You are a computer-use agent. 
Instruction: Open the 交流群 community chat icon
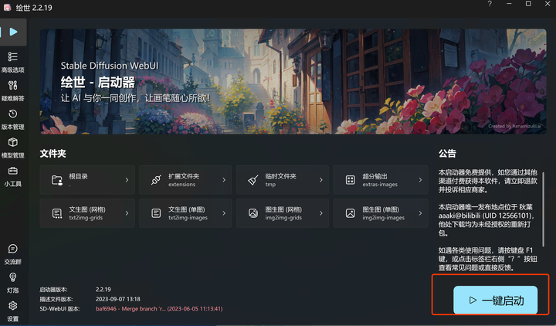pos(13,254)
